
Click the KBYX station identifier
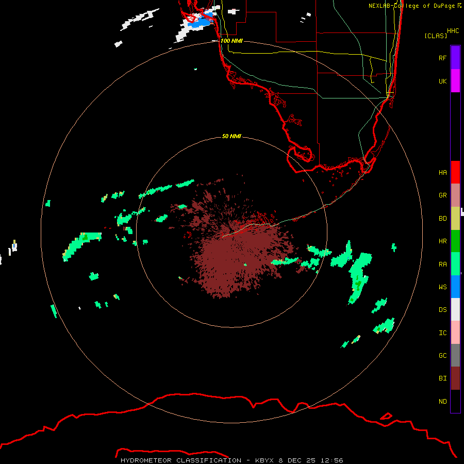click(265, 460)
